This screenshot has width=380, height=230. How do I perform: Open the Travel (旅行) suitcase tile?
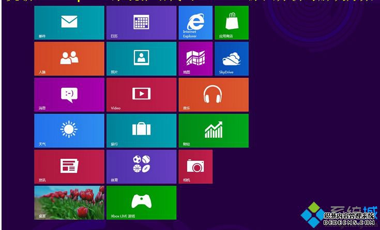142,131
